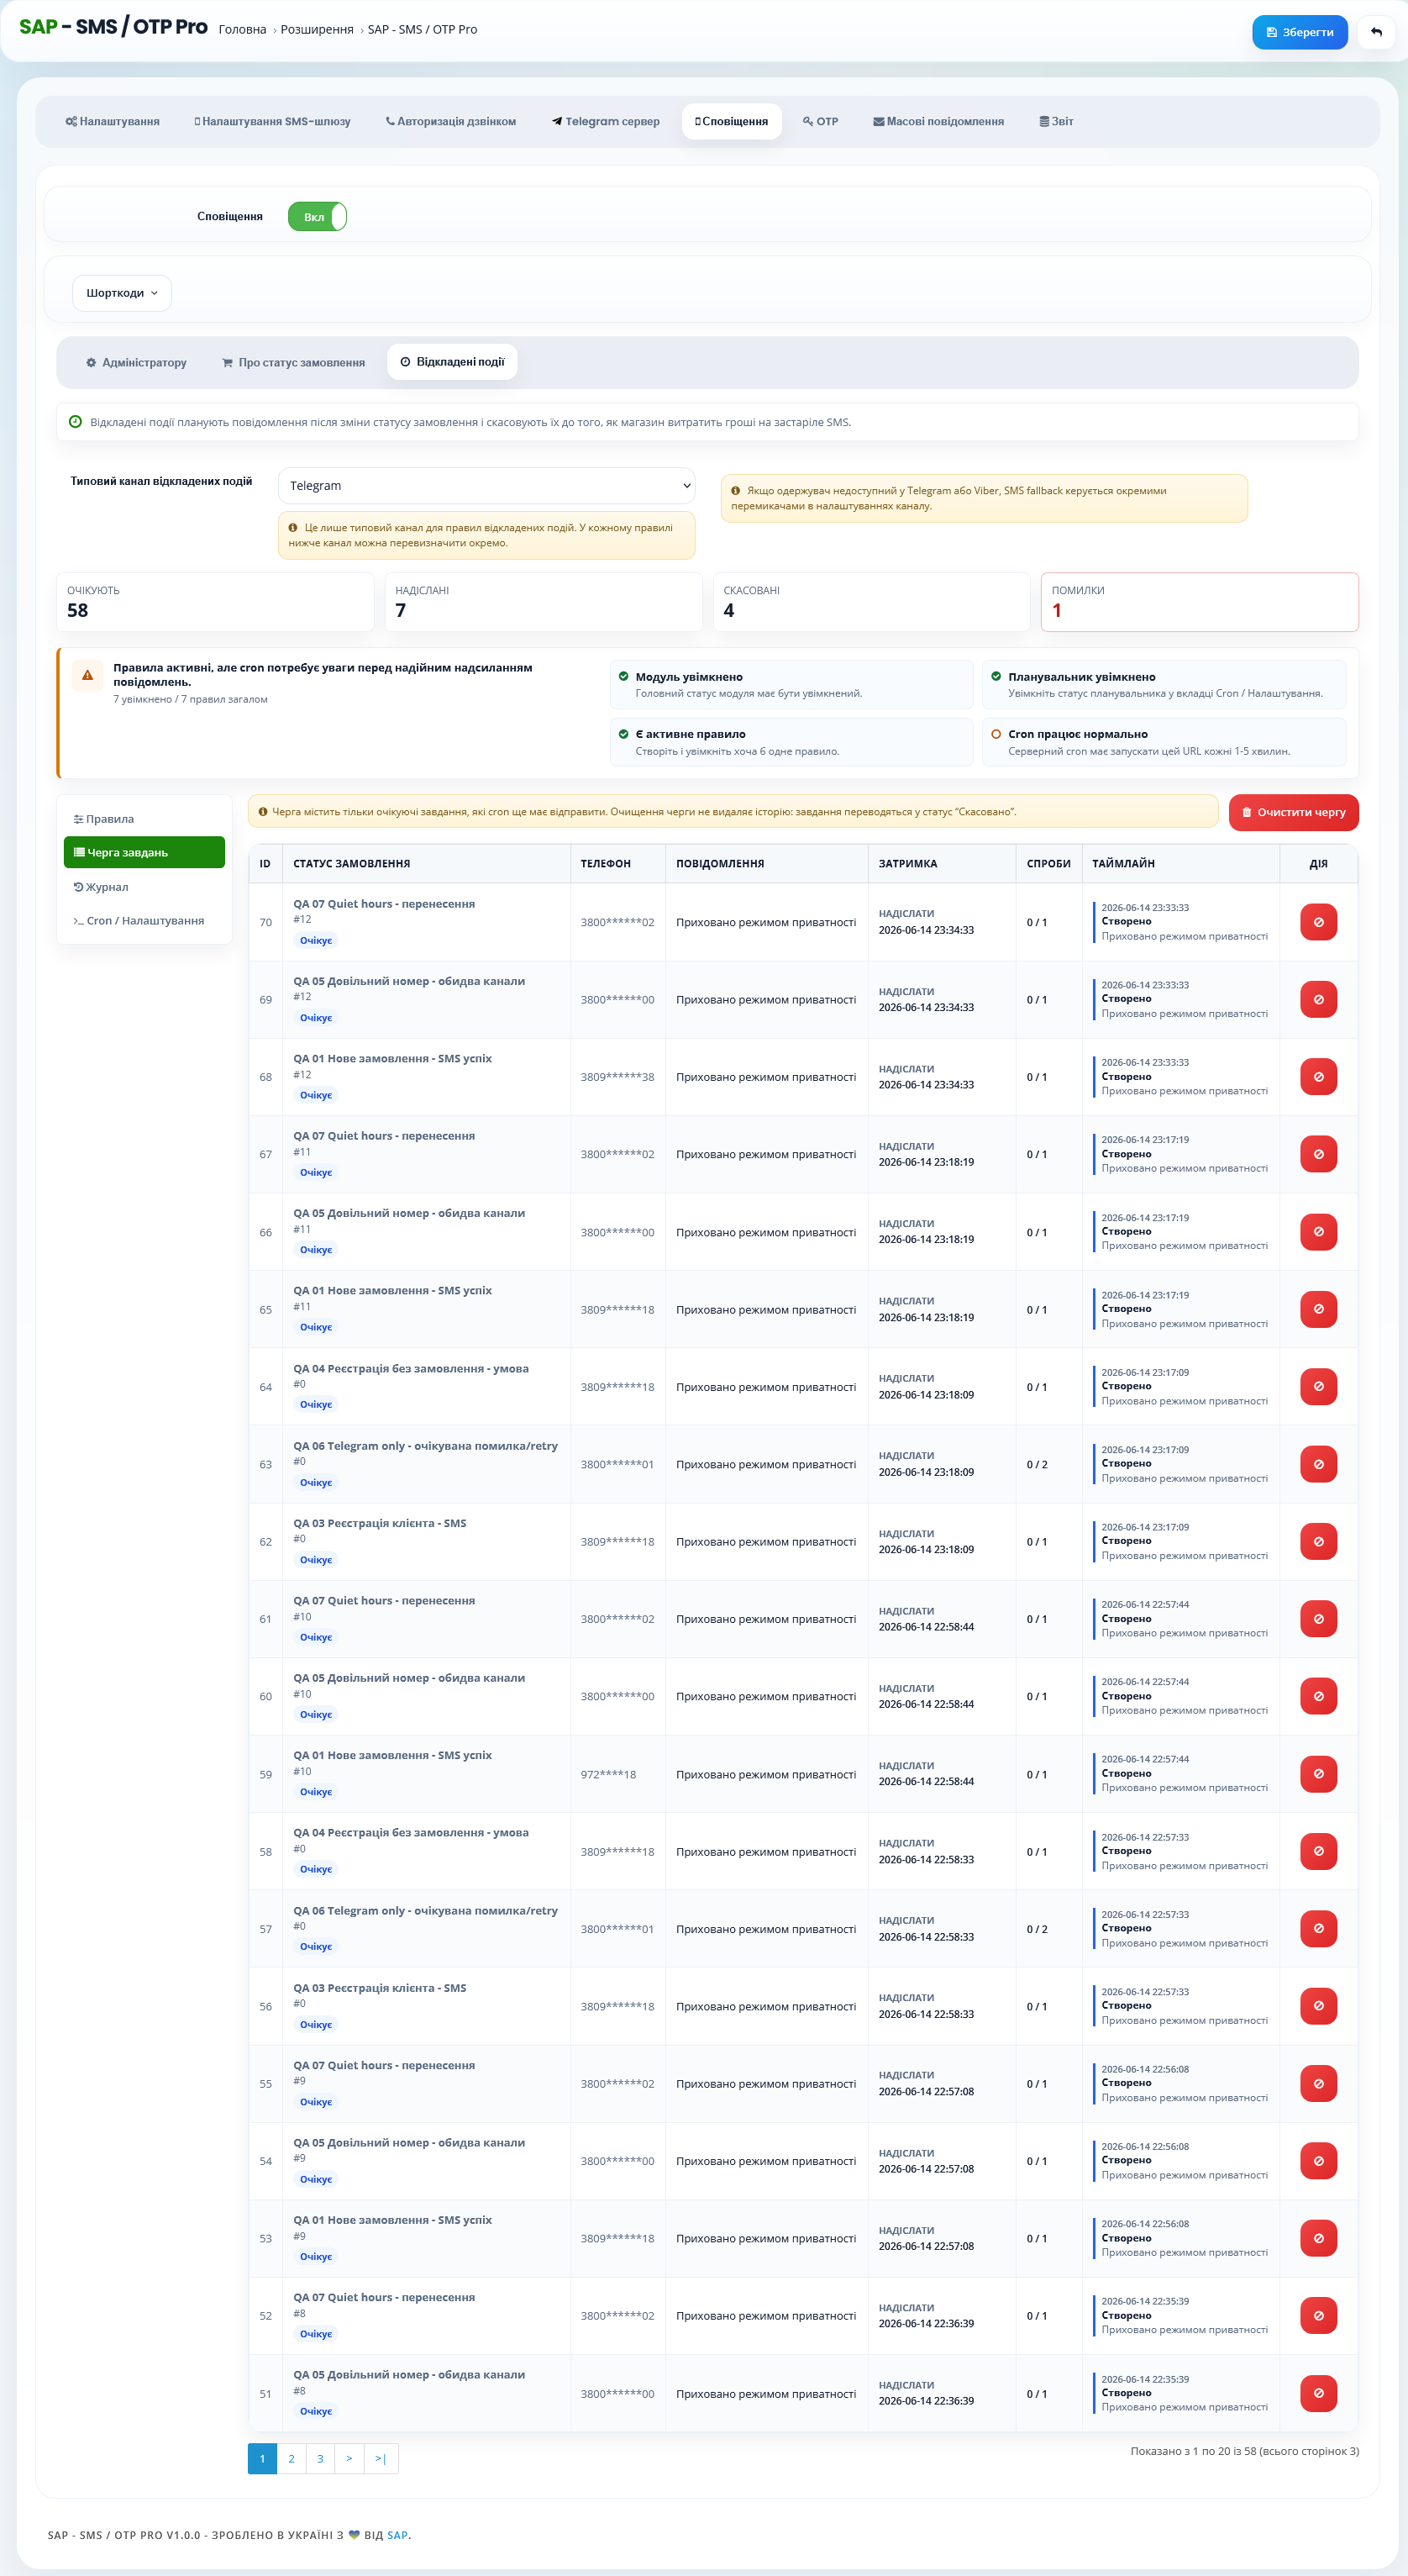The width and height of the screenshot is (1408, 2576).
Task: Go to pagination page 2
Action: (291, 2459)
